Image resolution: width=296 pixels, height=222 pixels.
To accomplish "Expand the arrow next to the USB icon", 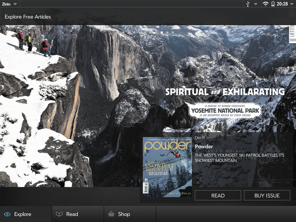I will coord(256,4).
